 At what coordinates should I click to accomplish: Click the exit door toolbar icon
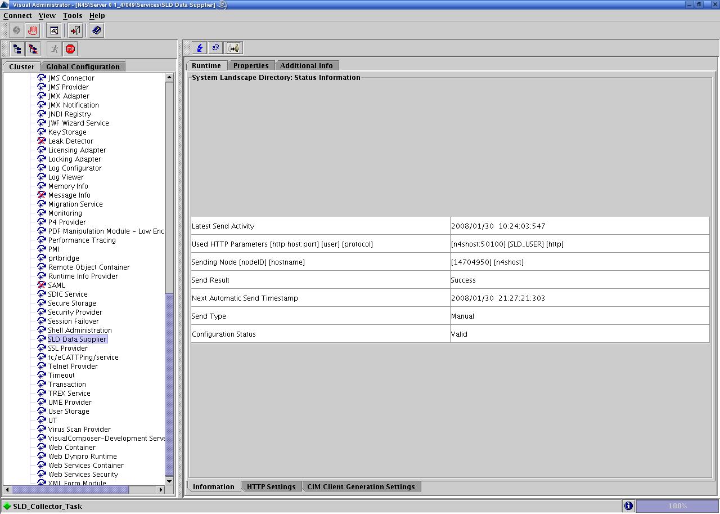pos(75,30)
